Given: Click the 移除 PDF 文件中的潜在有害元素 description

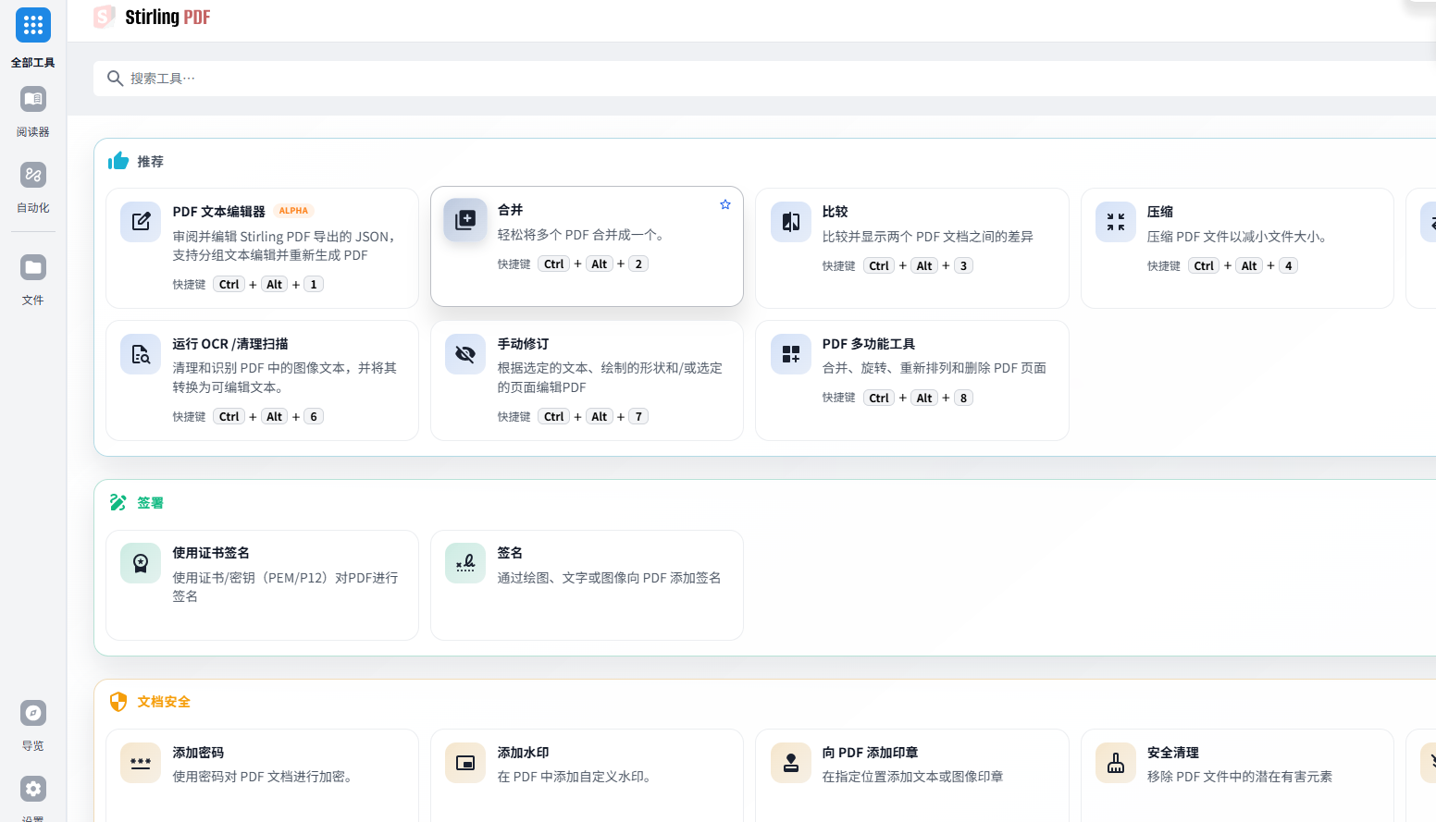Looking at the screenshot, I should tap(1240, 777).
